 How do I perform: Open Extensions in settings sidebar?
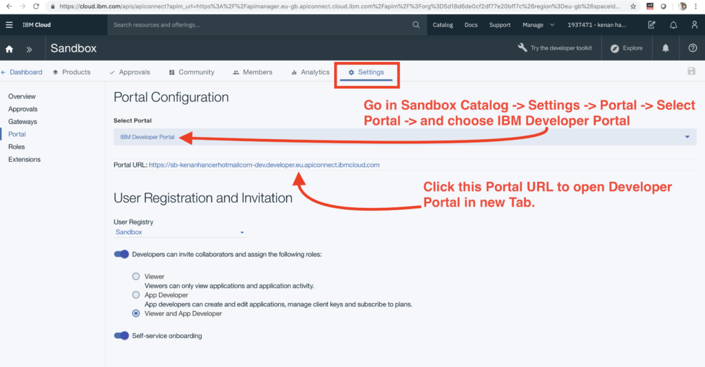click(24, 159)
